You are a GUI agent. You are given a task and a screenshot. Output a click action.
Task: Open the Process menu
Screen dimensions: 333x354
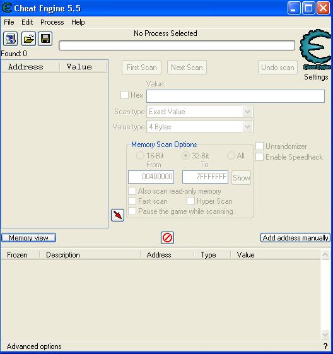52,22
